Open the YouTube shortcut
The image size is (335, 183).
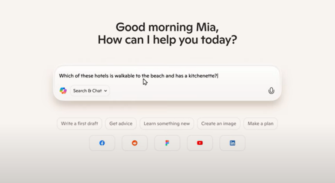coord(200,143)
